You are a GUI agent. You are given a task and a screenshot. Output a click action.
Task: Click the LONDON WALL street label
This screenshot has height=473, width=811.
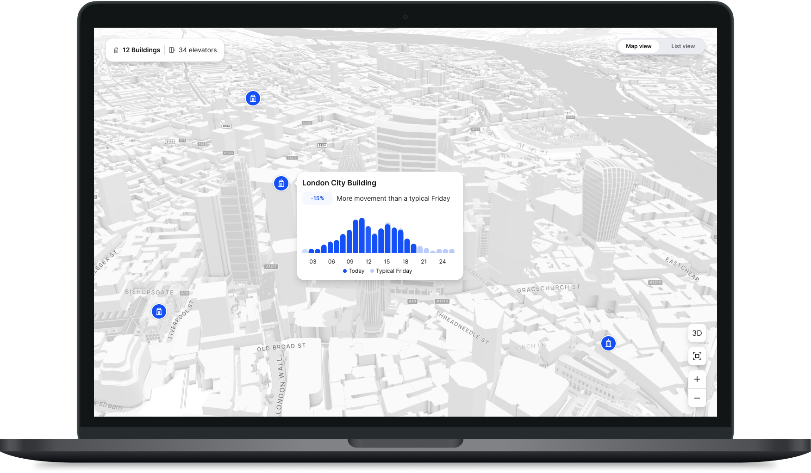click(x=281, y=386)
